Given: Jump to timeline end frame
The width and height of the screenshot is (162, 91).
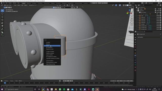Looking at the screenshot, I should click(72, 81).
